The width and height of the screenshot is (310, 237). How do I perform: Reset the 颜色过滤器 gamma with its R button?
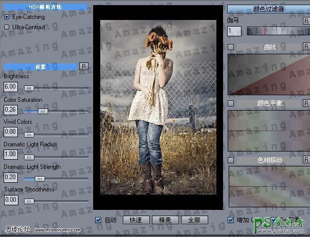point(305,21)
